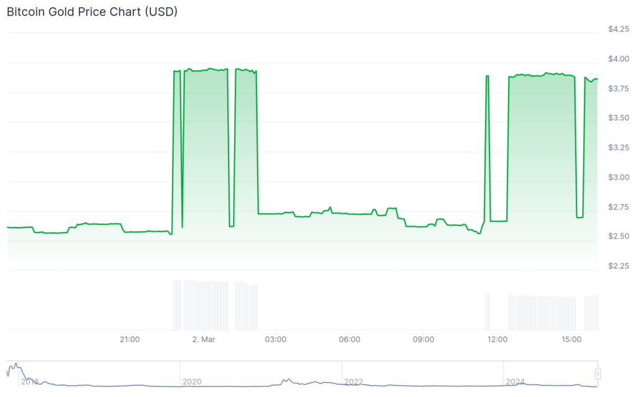Viewport: 636px width, 397px height.
Task: Click the $2.50 price axis label
Action: click(619, 236)
